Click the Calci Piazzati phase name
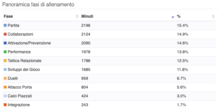Viewport: 218px width, 109px height. point(20,96)
